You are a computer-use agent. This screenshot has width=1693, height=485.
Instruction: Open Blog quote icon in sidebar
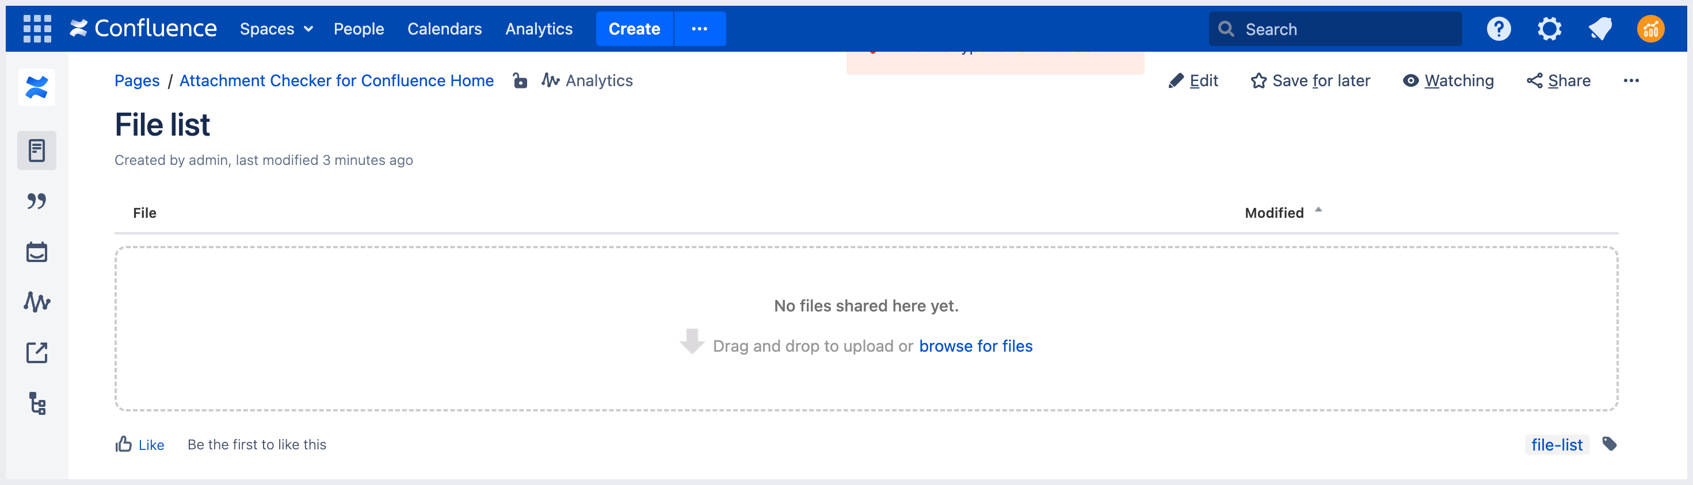37,201
